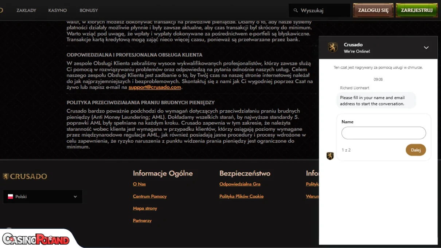The width and height of the screenshot is (441, 248).
Task: Open the Partnerzy link
Action: point(142,221)
